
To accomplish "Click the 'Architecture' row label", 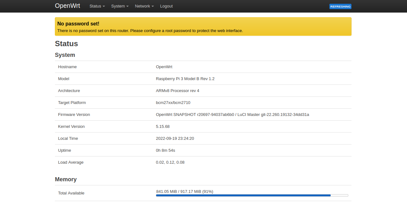I will point(69,91).
